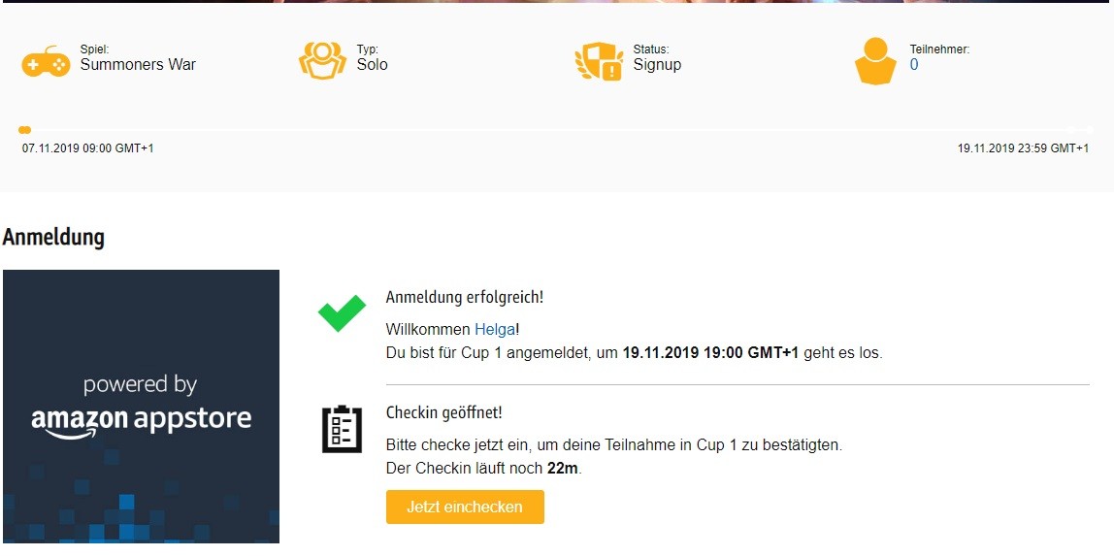Viewport: 1114px width, 556px height.
Task: Open the Helga profile link
Action: [495, 330]
